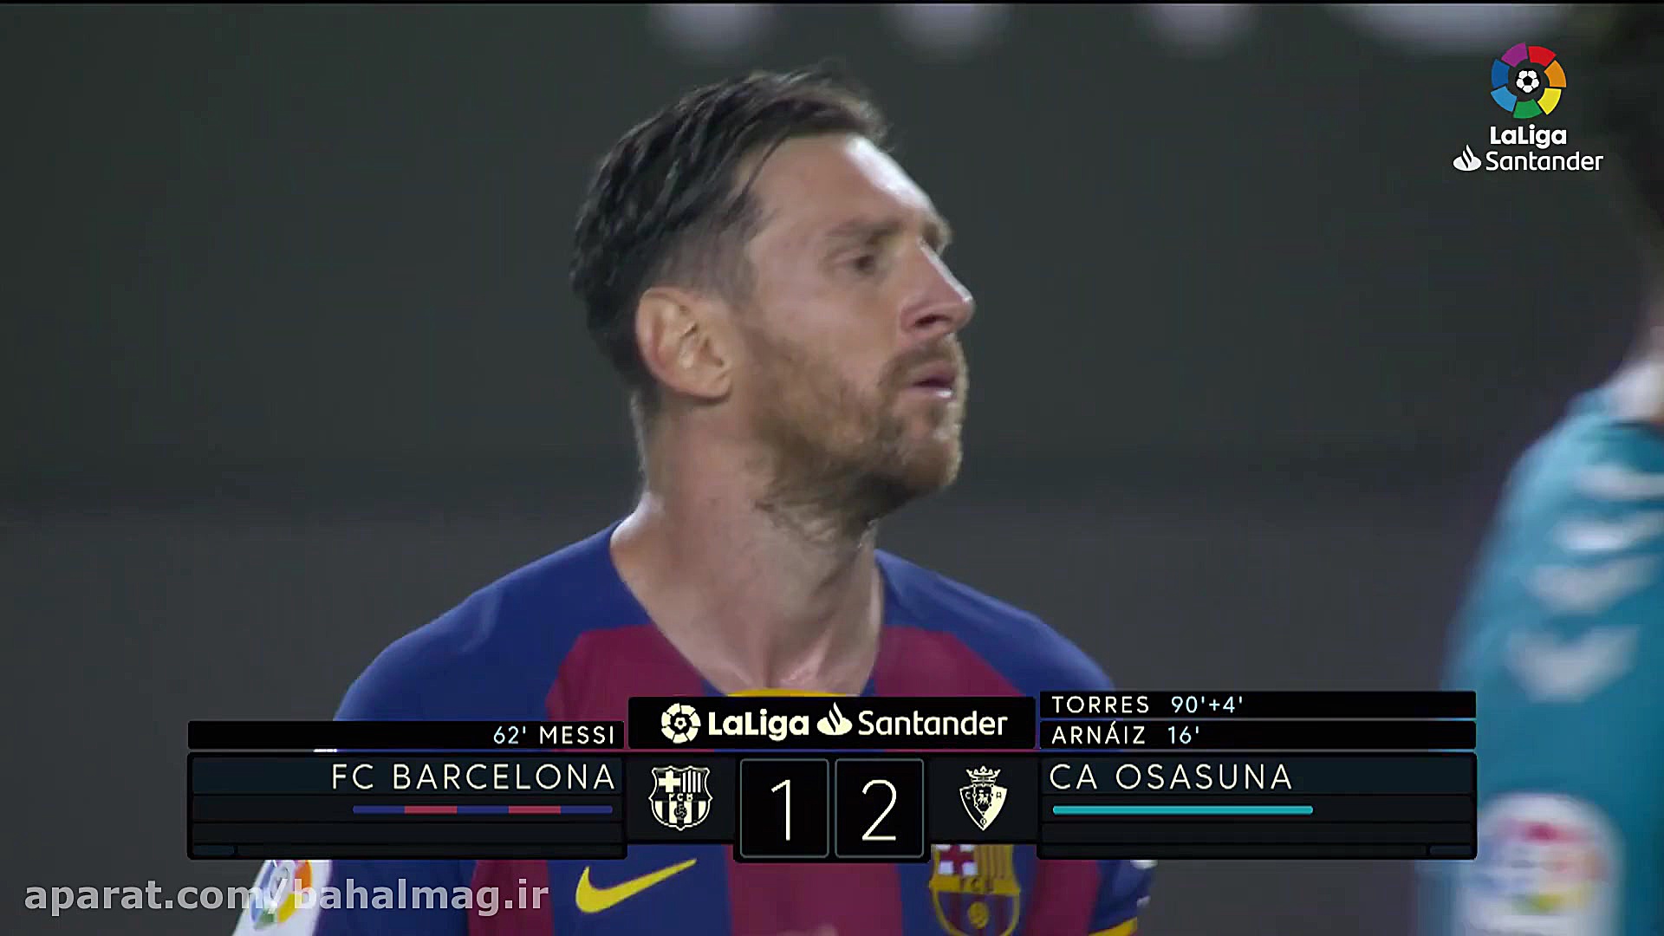Click the aparat.com/bahalmag.ir watermark link

287,895
